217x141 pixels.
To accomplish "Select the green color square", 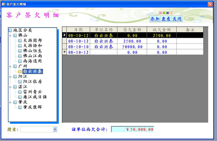I will pos(164,13).
